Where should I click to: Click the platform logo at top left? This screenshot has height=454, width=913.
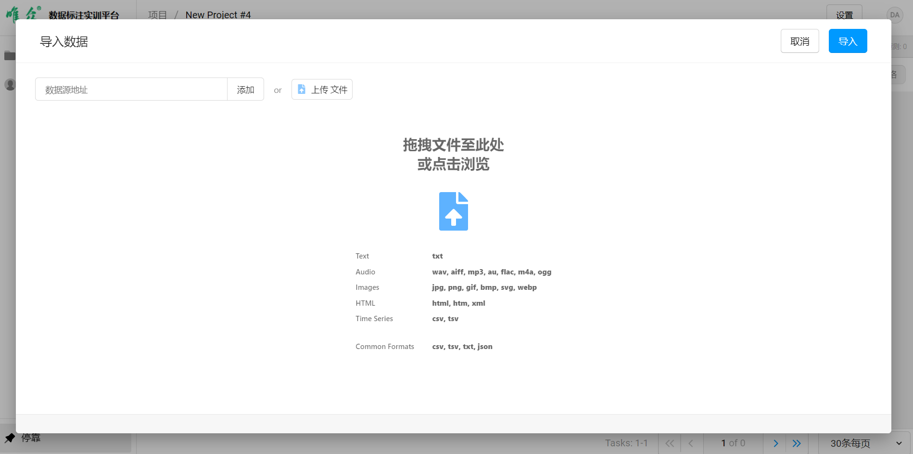(x=23, y=13)
